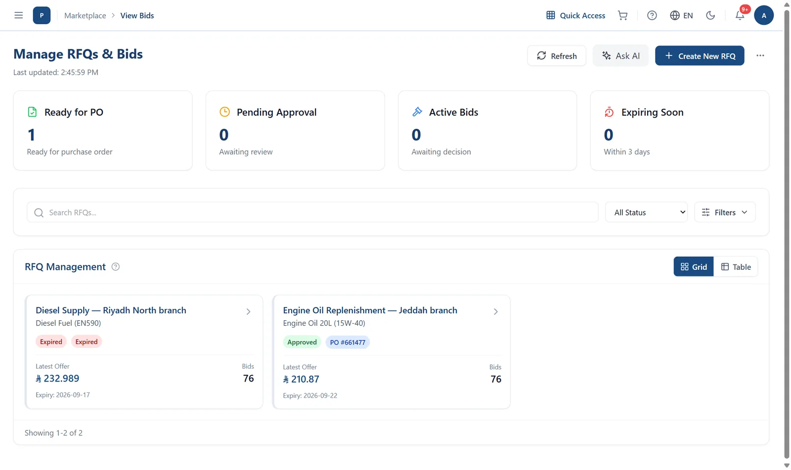
Task: Expand the Filters dropdown
Action: tap(725, 212)
